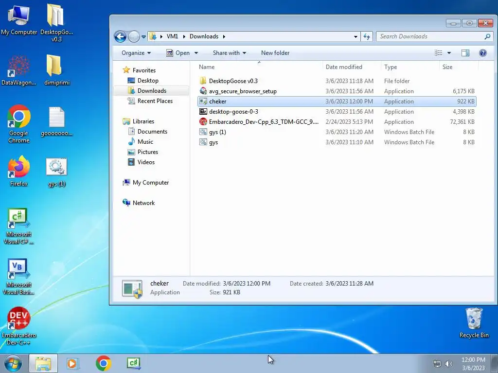Launch Embarcadero Dev-C++ desktop shortcut
Screen dimensions: 498x373
coord(19,326)
